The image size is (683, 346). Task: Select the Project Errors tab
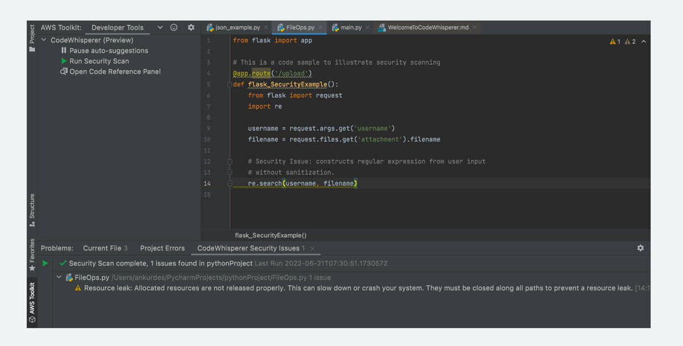162,248
